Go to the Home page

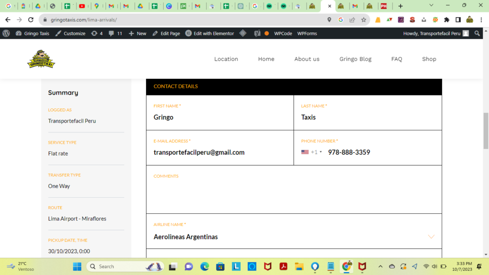266,59
